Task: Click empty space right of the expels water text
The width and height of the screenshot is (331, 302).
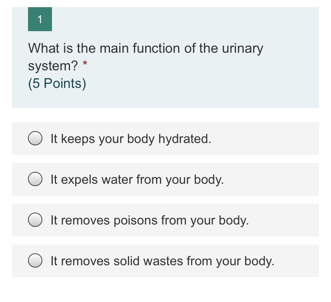Action: [x=272, y=180]
